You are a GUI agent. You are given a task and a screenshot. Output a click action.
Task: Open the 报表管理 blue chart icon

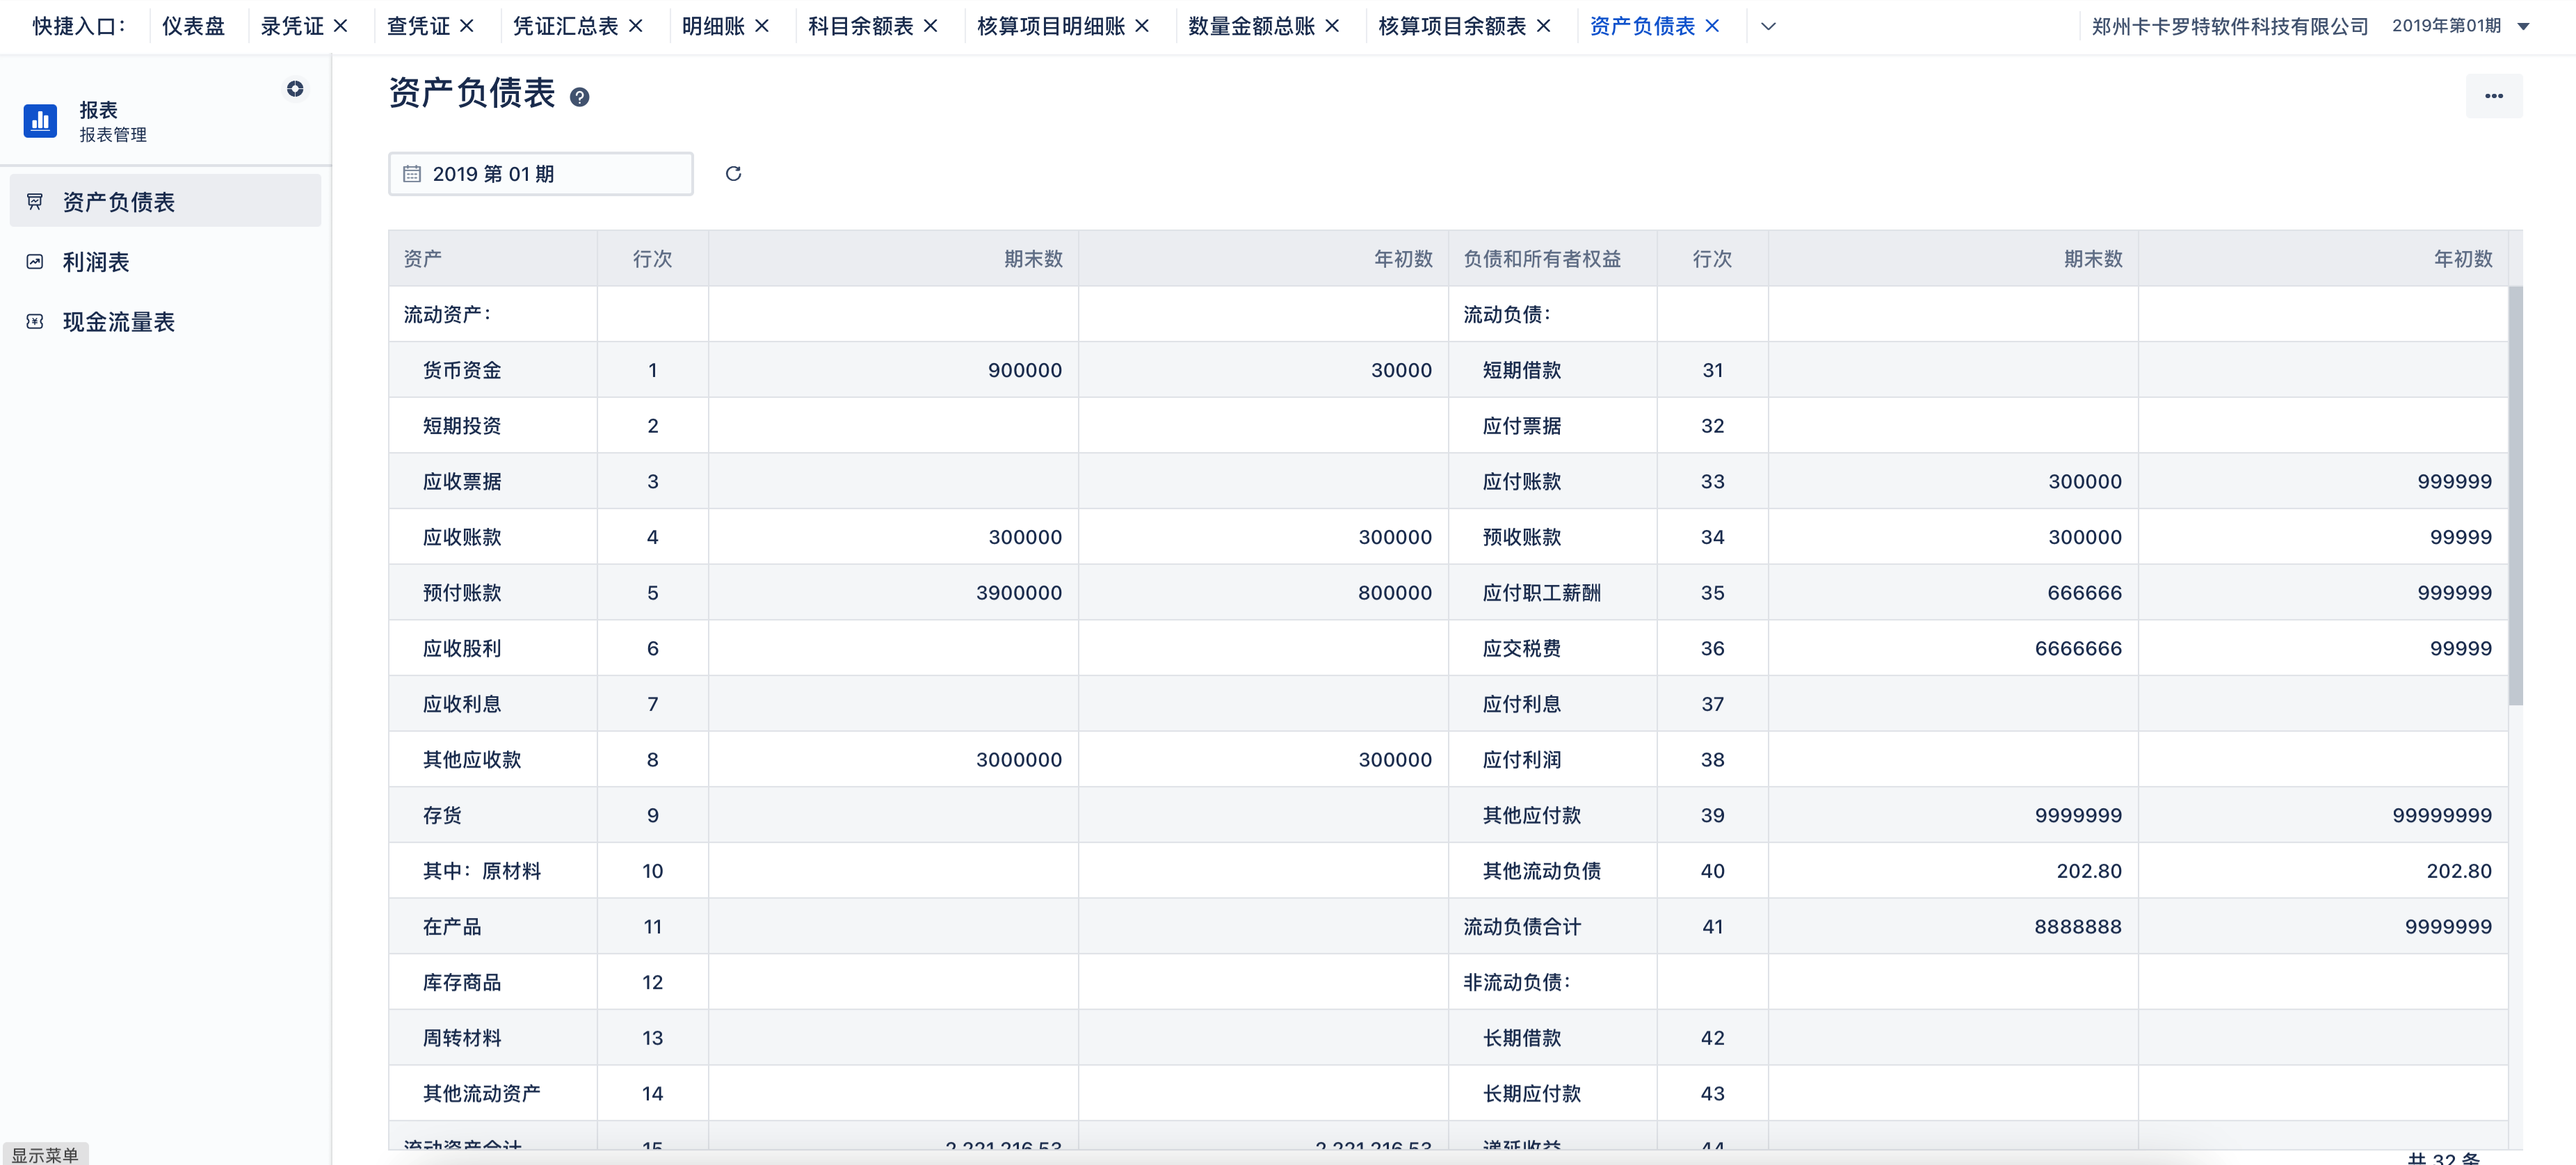(x=40, y=120)
